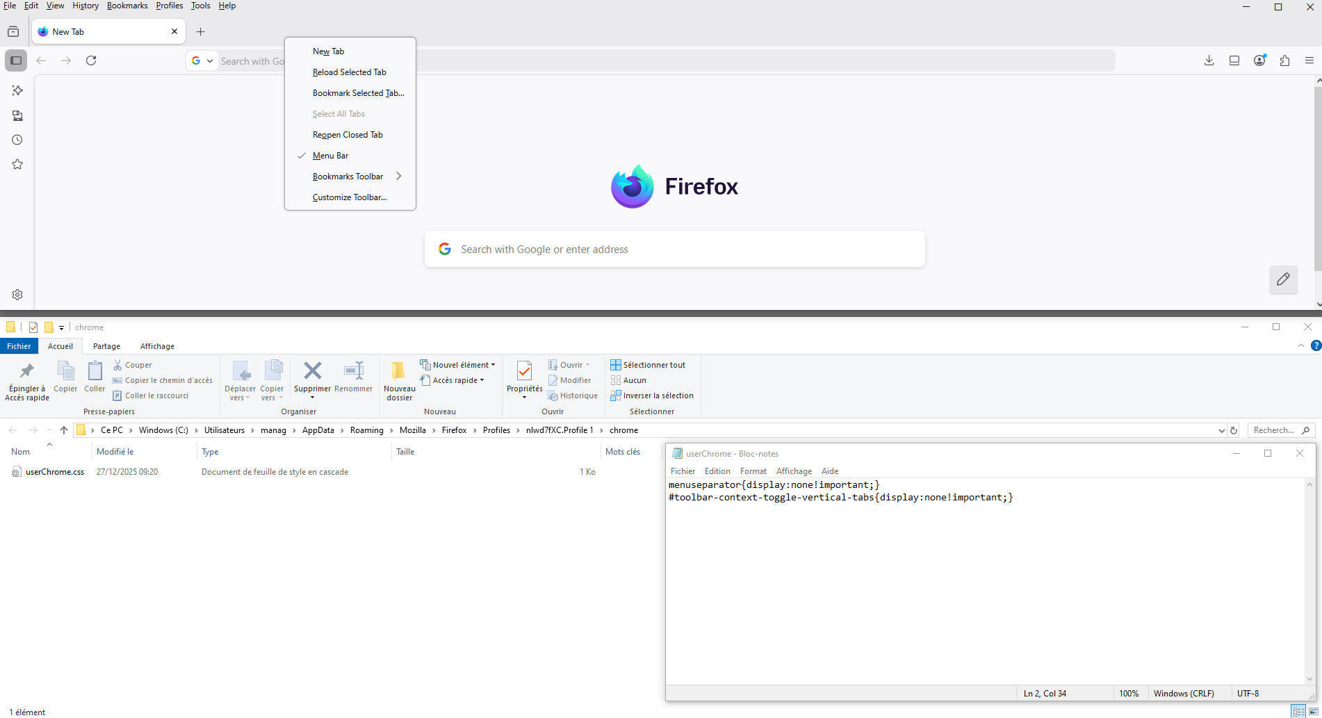Expand Explorer address bar history dropdown
Image resolution: width=1322 pixels, height=718 pixels.
click(1221, 430)
